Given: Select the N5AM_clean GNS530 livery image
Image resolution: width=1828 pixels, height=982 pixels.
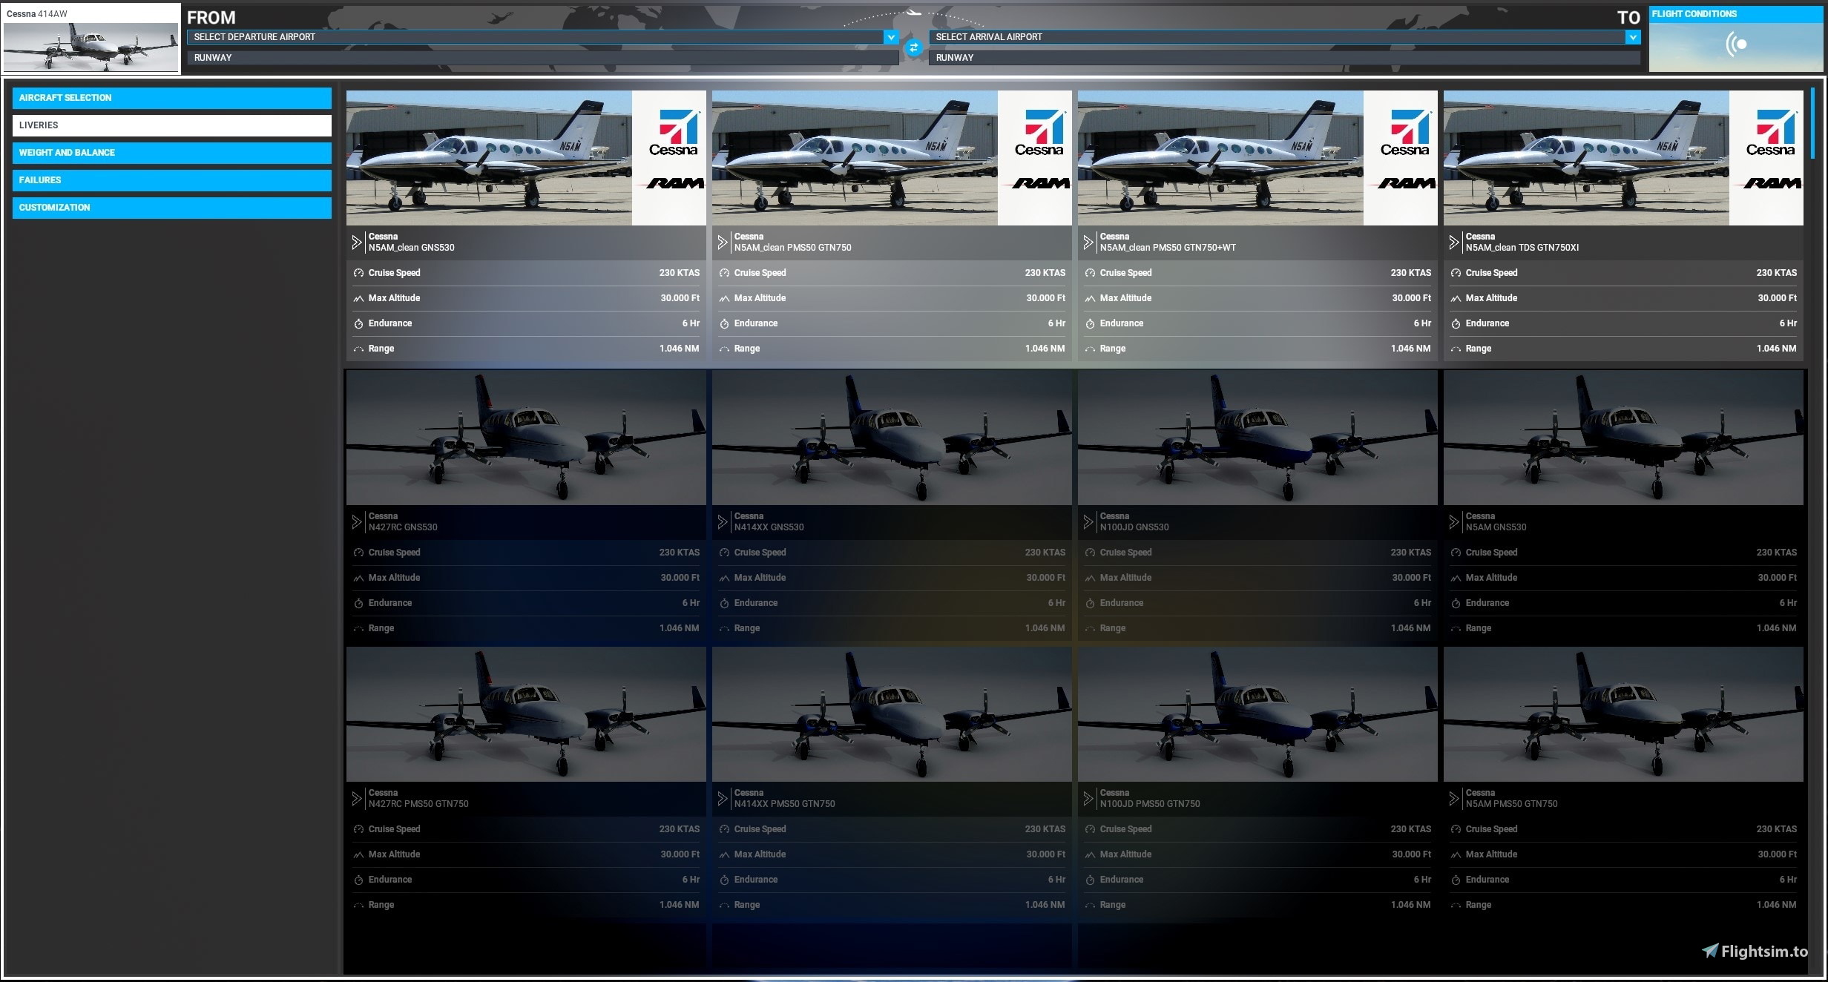Looking at the screenshot, I should 526,158.
